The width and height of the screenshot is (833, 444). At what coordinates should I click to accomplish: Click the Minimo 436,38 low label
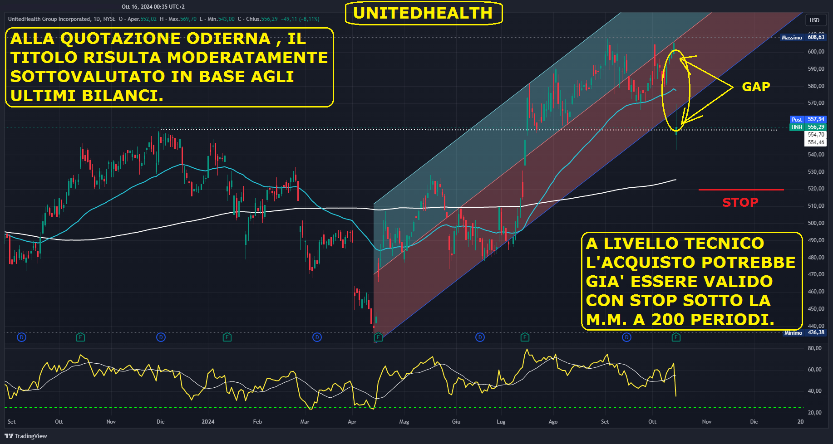point(805,332)
